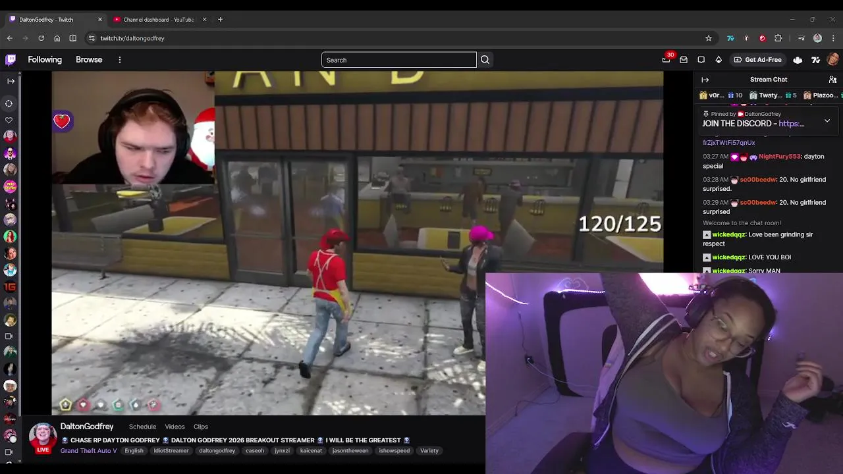The height and width of the screenshot is (474, 843).
Task: Expand the left channel sidebar
Action: [x=11, y=81]
